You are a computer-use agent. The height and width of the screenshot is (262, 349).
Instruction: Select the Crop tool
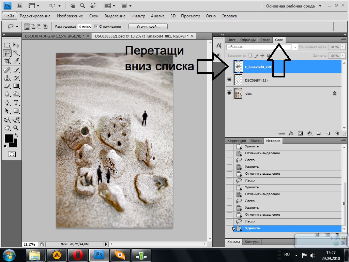[7, 61]
